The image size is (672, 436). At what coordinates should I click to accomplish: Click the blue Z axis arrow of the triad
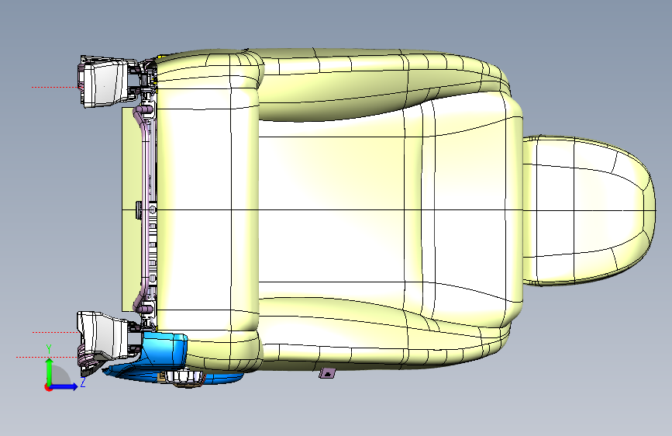click(64, 386)
